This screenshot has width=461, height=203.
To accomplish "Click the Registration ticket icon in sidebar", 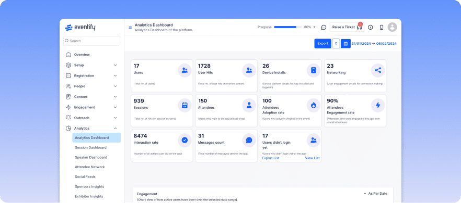I will [68, 75].
